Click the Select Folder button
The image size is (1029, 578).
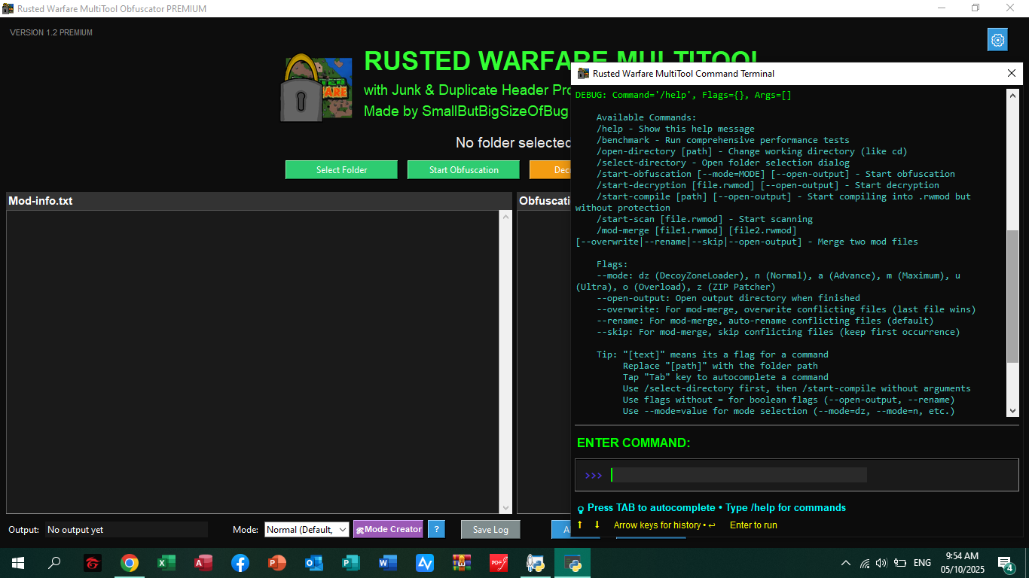click(x=341, y=169)
